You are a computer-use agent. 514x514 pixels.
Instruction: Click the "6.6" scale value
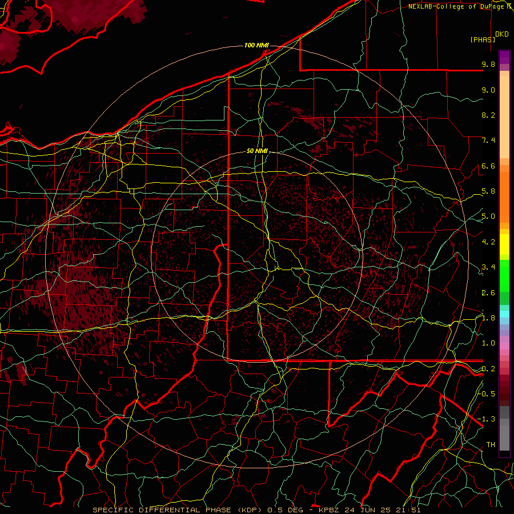[488, 166]
